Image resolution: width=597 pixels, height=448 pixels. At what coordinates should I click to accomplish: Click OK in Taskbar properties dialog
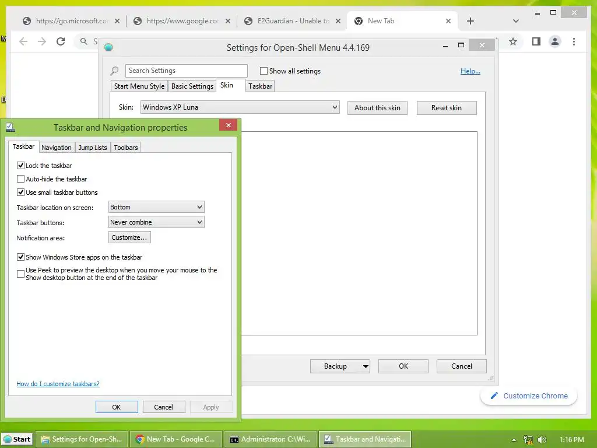(117, 407)
